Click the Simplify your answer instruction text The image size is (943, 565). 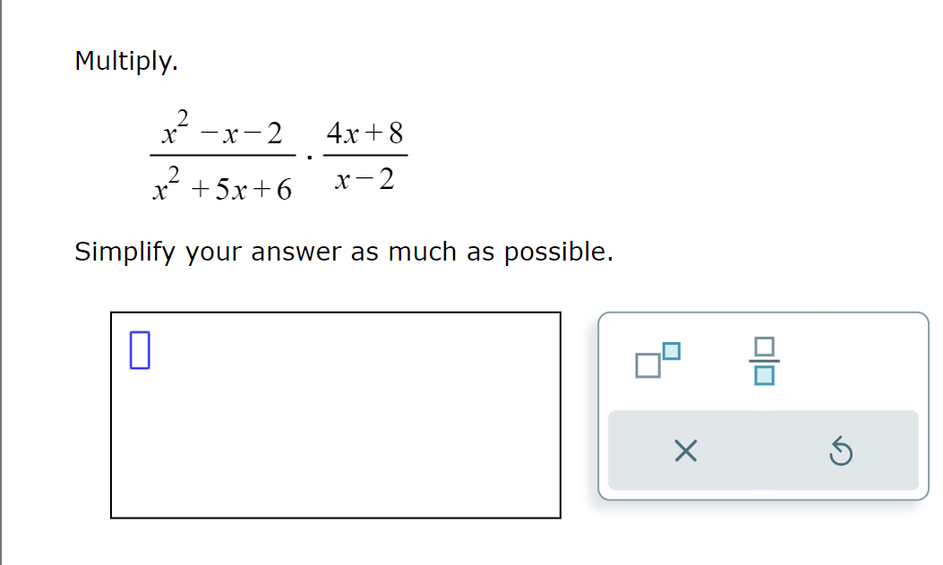[x=343, y=252]
